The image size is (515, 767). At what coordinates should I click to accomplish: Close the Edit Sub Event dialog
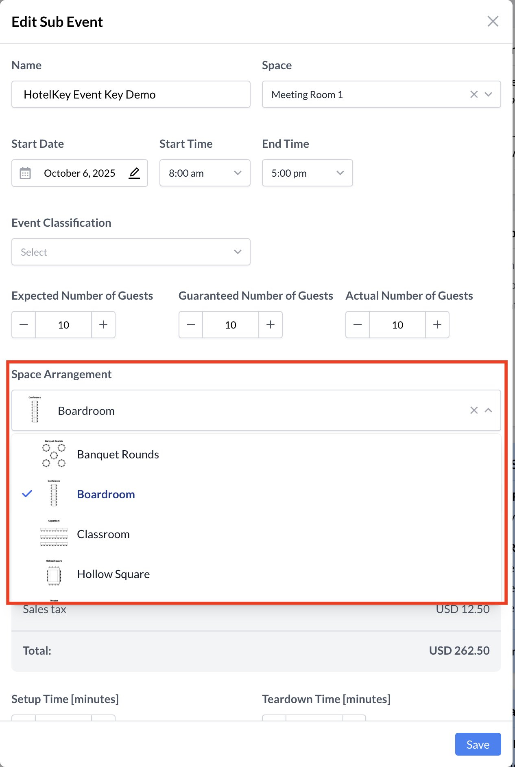pos(493,22)
